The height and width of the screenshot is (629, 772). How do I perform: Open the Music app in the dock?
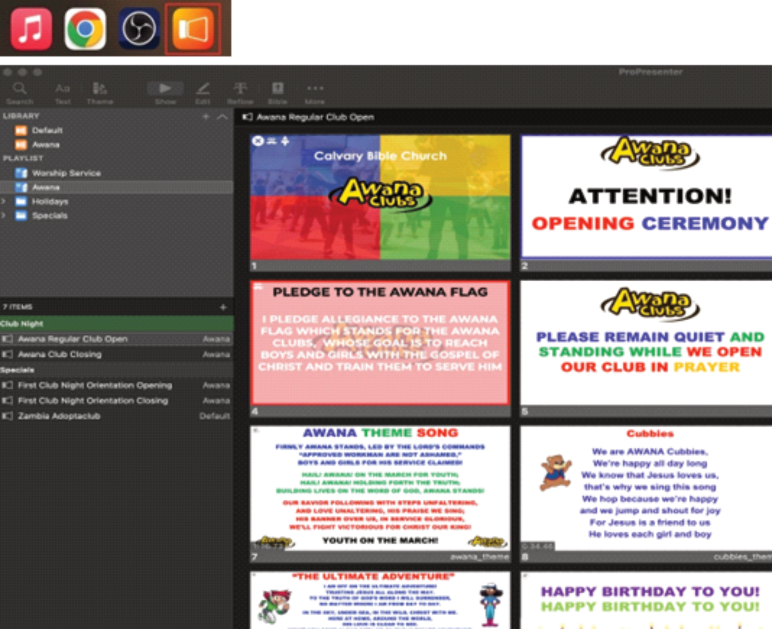tap(31, 29)
